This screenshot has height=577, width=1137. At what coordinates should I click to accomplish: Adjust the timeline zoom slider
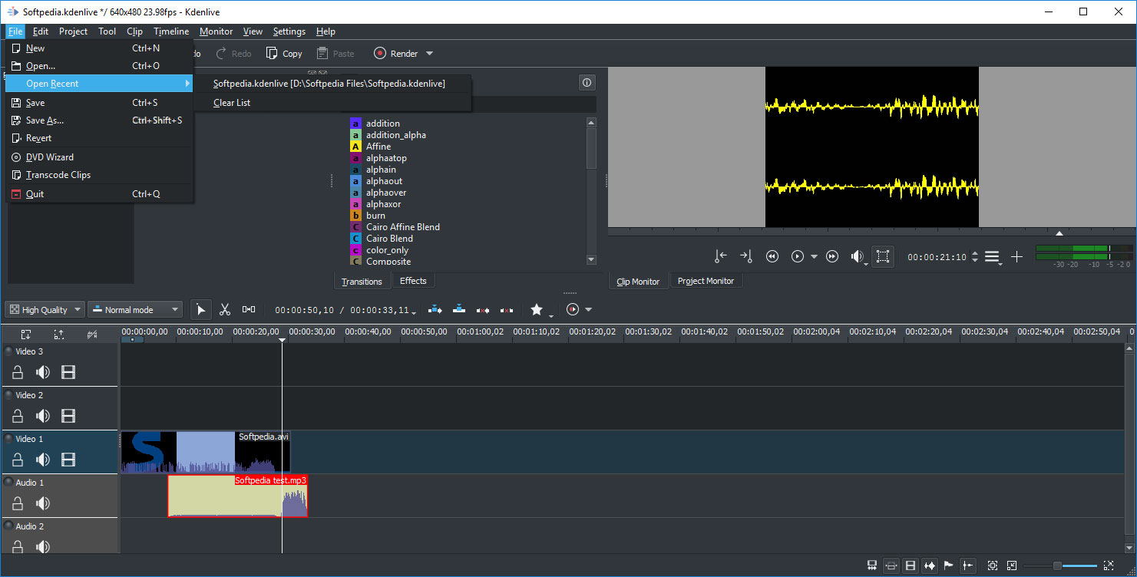(1058, 565)
